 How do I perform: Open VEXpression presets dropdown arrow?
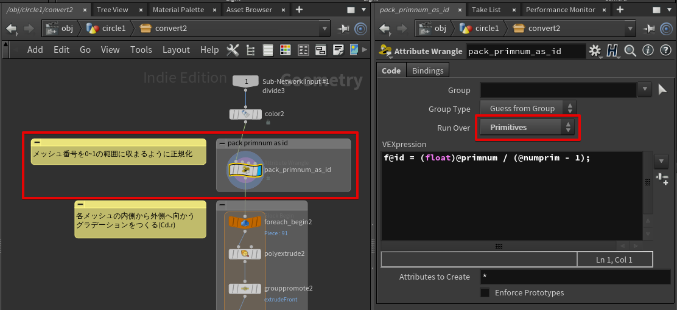click(x=661, y=161)
